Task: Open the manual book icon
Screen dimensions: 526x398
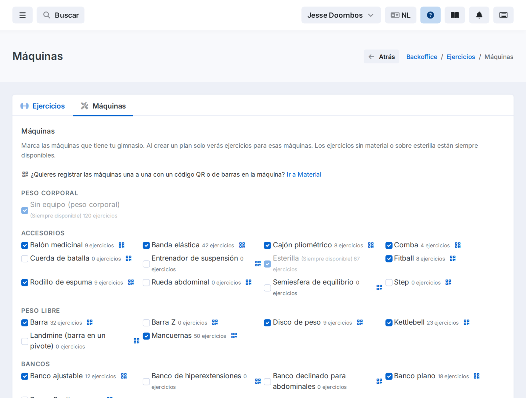Action: click(x=455, y=15)
